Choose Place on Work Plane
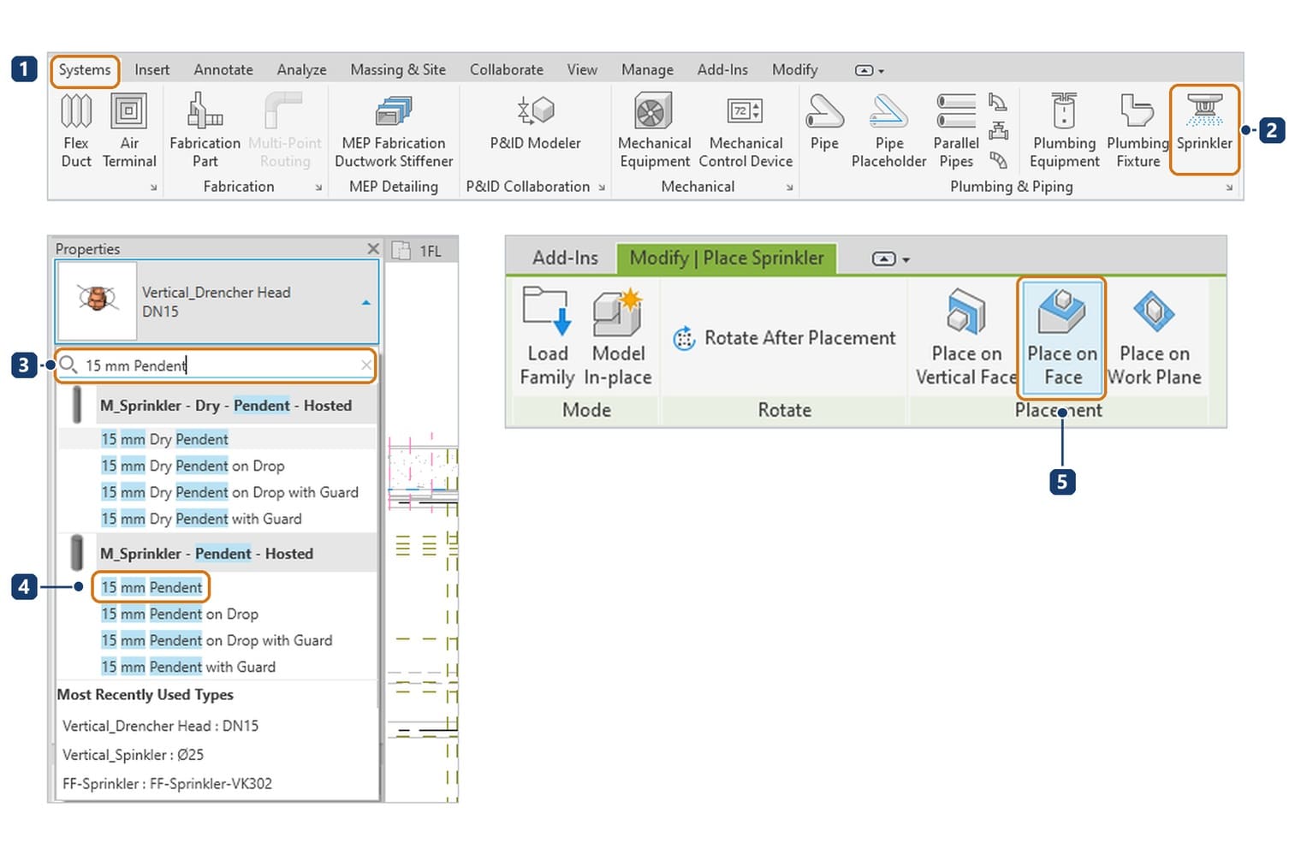Screen dimensions: 1301x843 click(1154, 336)
